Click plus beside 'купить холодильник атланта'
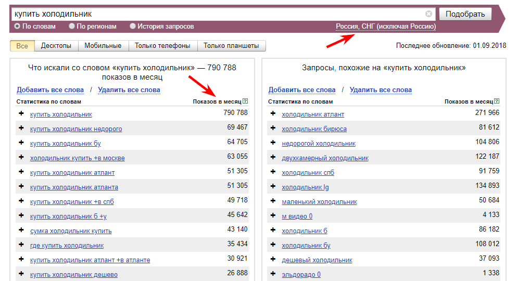Viewport: 530px width, 281px height. (21, 186)
